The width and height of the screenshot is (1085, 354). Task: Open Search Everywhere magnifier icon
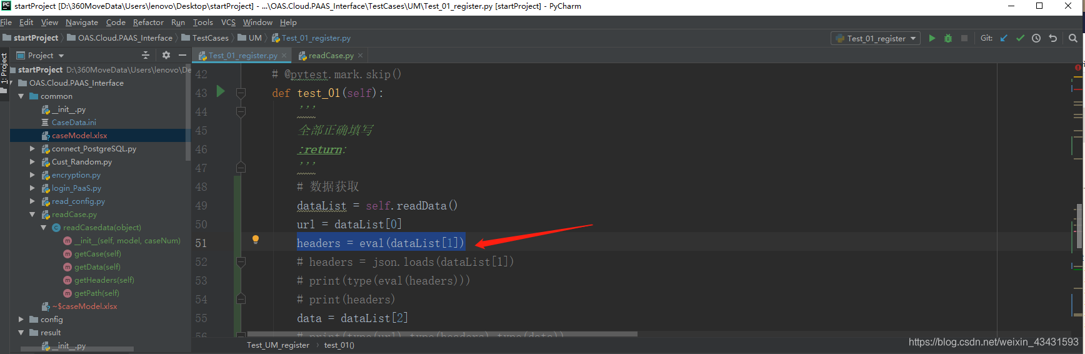(1073, 38)
